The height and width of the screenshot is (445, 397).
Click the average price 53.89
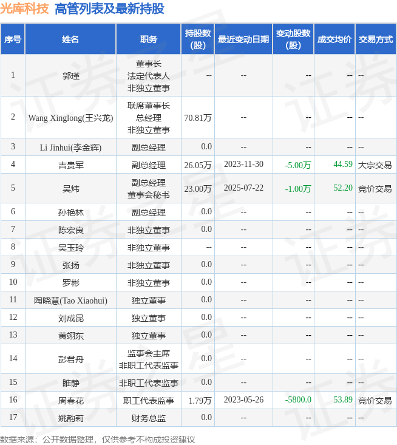(x=343, y=399)
